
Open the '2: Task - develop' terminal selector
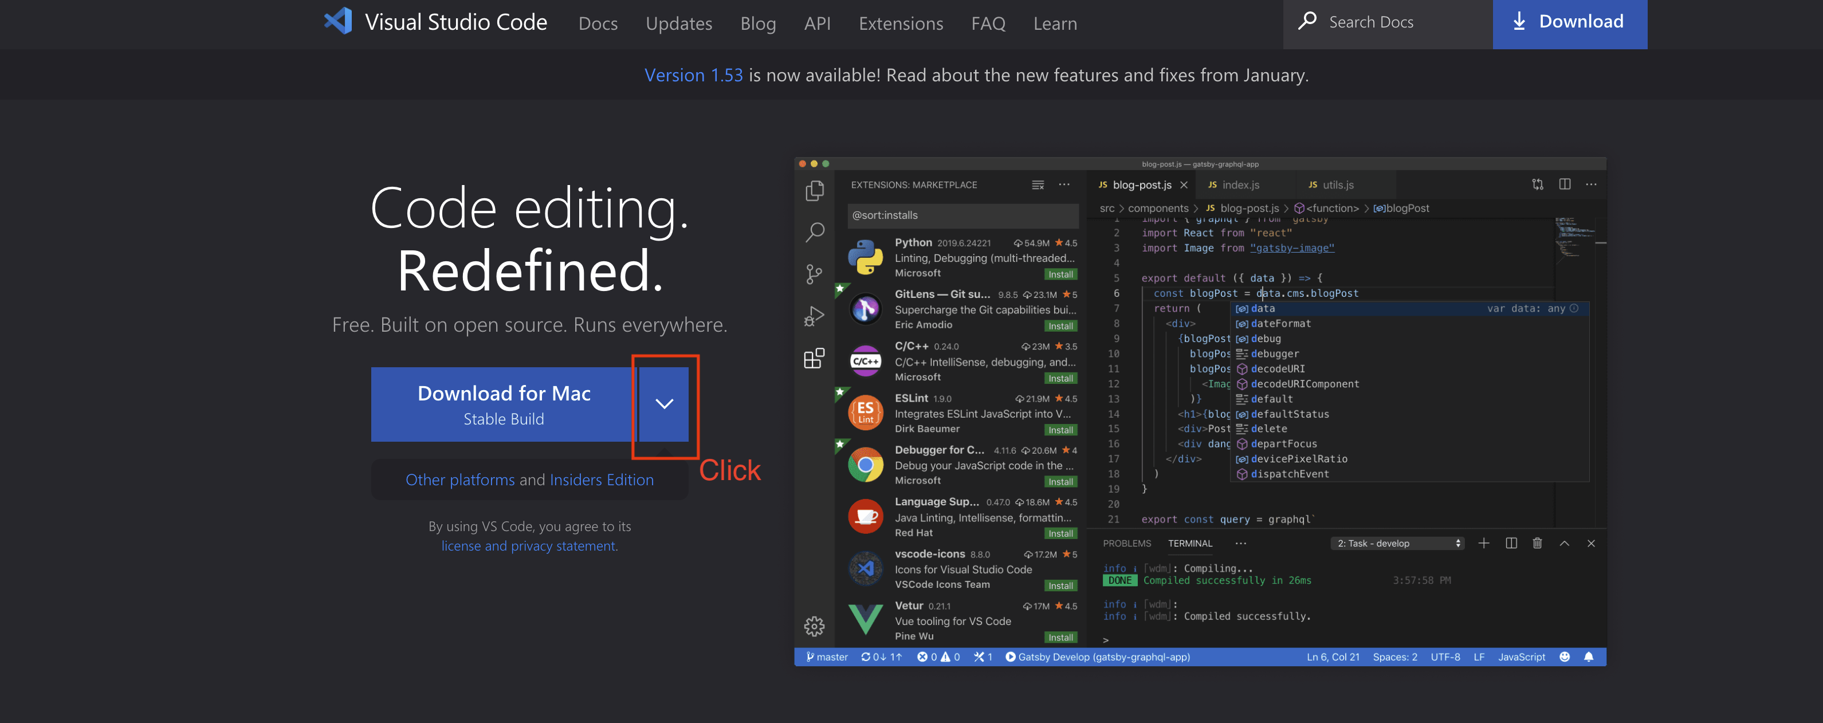(x=1398, y=543)
